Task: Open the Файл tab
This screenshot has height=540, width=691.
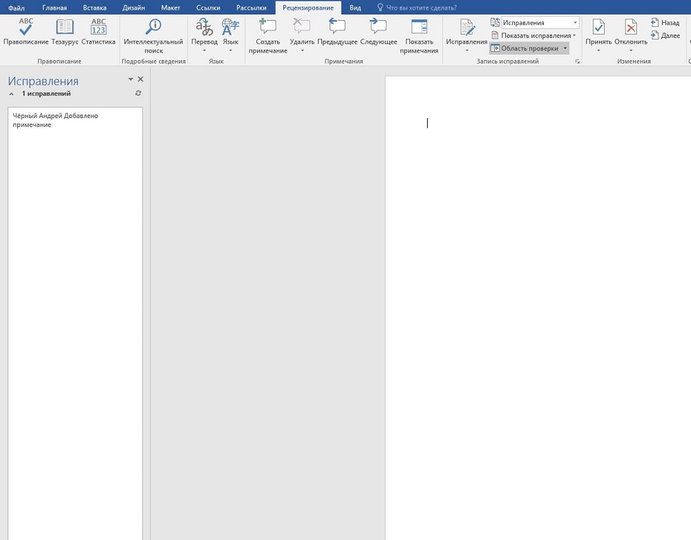Action: click(17, 8)
